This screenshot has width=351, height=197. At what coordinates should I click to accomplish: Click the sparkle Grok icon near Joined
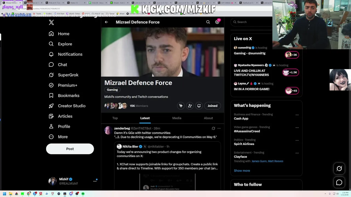pyautogui.click(x=181, y=106)
